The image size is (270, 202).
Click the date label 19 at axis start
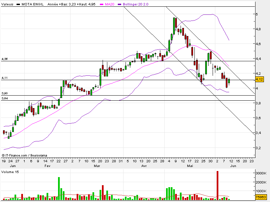4,161
